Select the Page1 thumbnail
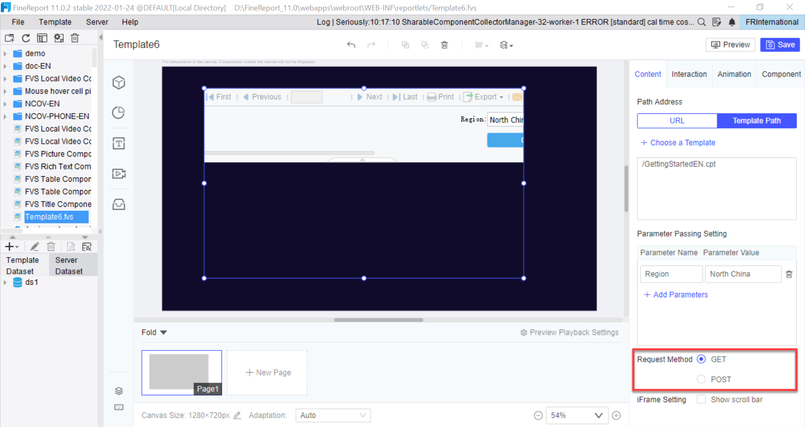The height and width of the screenshot is (427, 805). (182, 372)
